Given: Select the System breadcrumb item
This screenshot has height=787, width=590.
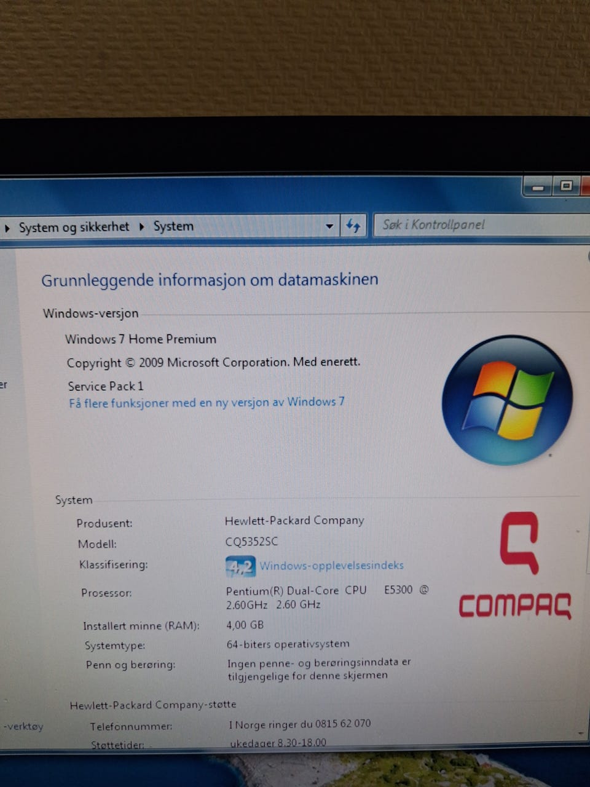Looking at the screenshot, I should [173, 226].
